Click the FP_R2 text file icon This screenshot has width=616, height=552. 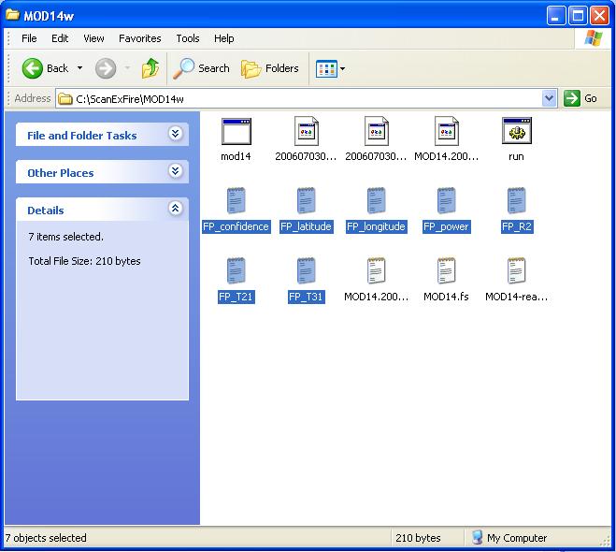(516, 200)
